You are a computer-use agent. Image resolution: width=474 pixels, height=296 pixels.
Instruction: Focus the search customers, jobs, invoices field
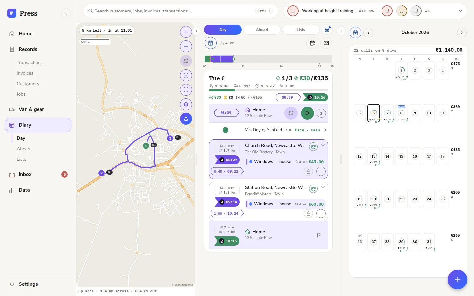point(181,11)
